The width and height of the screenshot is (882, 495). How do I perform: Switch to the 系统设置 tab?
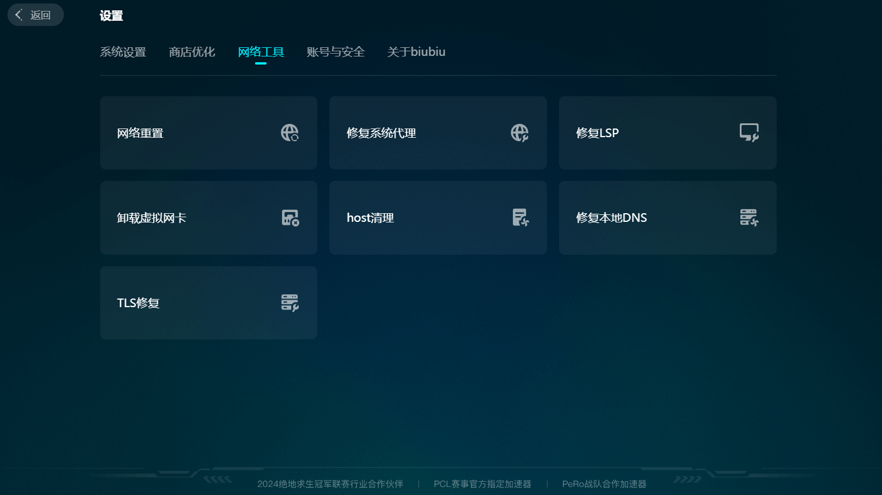tap(123, 52)
